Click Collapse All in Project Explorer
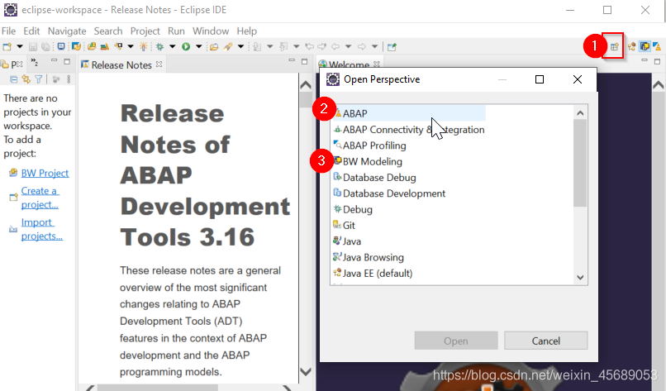Screen dimensions: 666x391 [13, 79]
